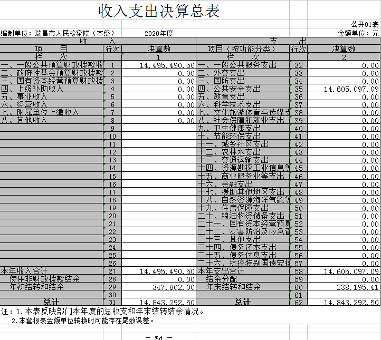The height and width of the screenshot is (340, 381).
Task: Select the 七、附属单位上缴收入 cell
Action: click(x=52, y=112)
